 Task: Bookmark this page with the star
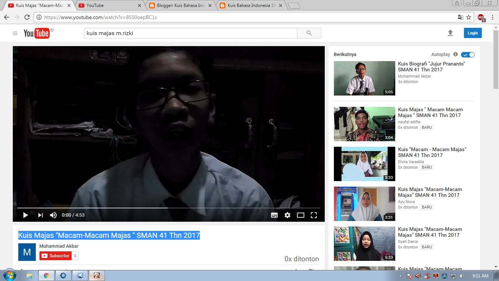pos(469,17)
